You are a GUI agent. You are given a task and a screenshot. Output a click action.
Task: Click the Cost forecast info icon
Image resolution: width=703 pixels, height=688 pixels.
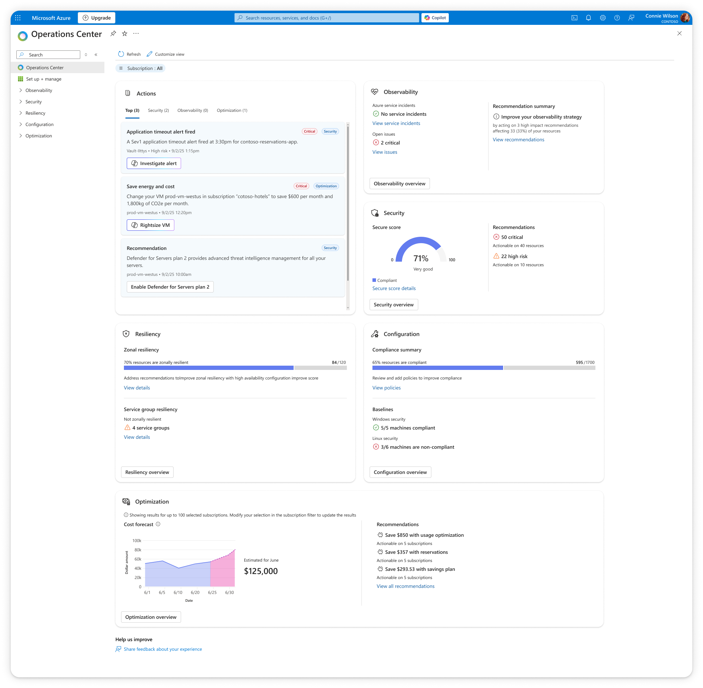(158, 524)
